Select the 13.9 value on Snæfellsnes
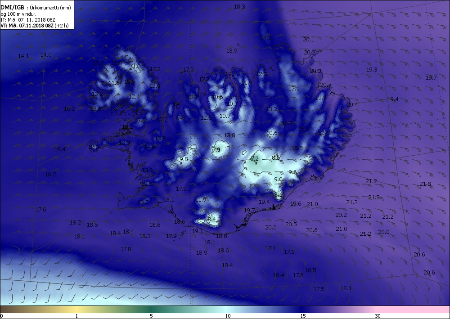 click(x=124, y=143)
